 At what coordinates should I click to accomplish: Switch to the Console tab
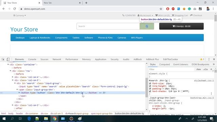coord(32,59)
